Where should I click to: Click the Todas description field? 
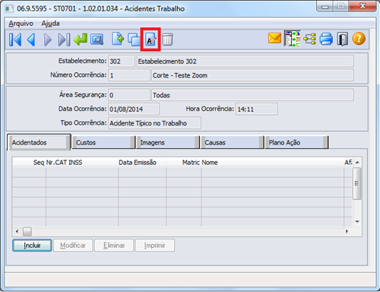[252, 95]
